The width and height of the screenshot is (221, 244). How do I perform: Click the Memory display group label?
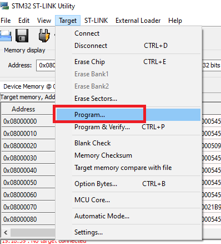24,50
